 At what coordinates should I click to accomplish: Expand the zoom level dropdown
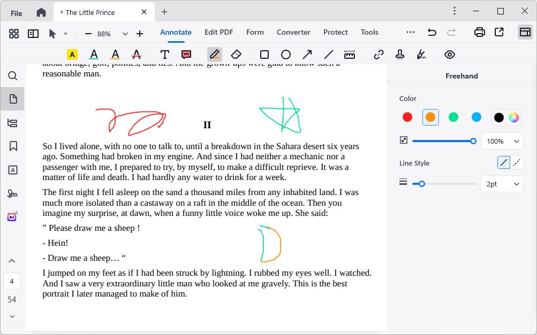pos(125,33)
